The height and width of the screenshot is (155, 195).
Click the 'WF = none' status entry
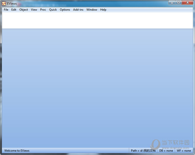[184, 151]
